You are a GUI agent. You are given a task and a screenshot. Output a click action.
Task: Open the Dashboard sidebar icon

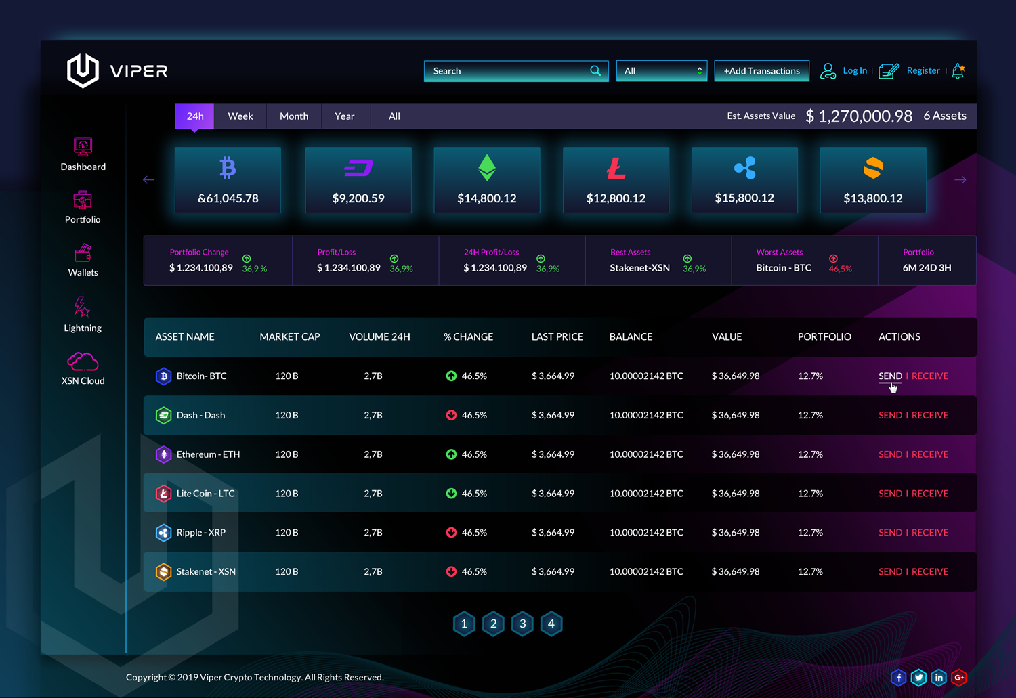(x=83, y=146)
